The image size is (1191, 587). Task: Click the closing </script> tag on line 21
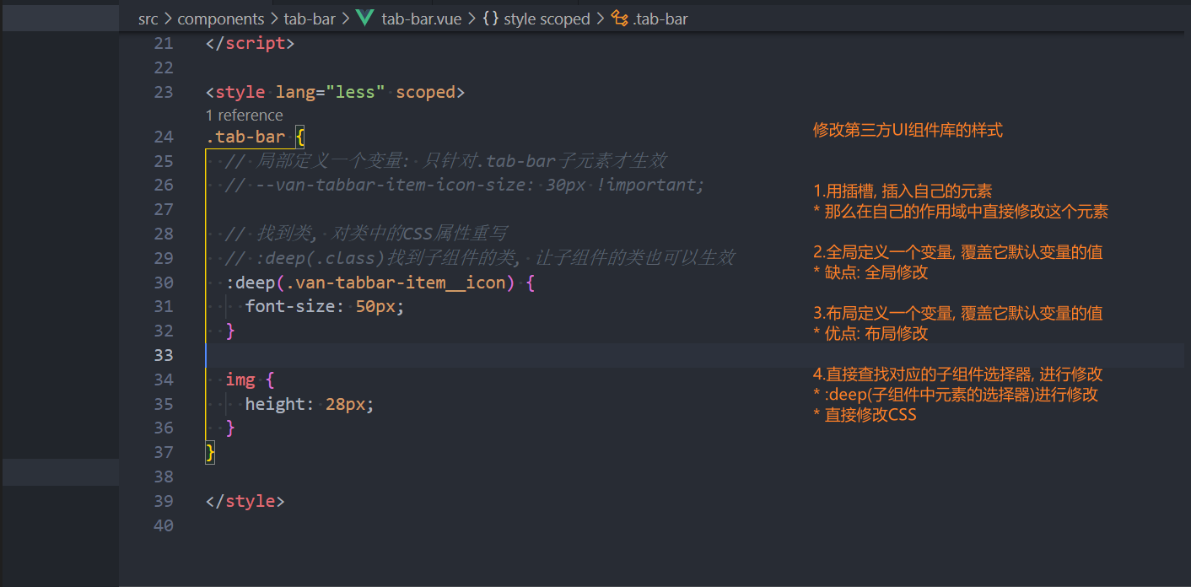point(250,43)
